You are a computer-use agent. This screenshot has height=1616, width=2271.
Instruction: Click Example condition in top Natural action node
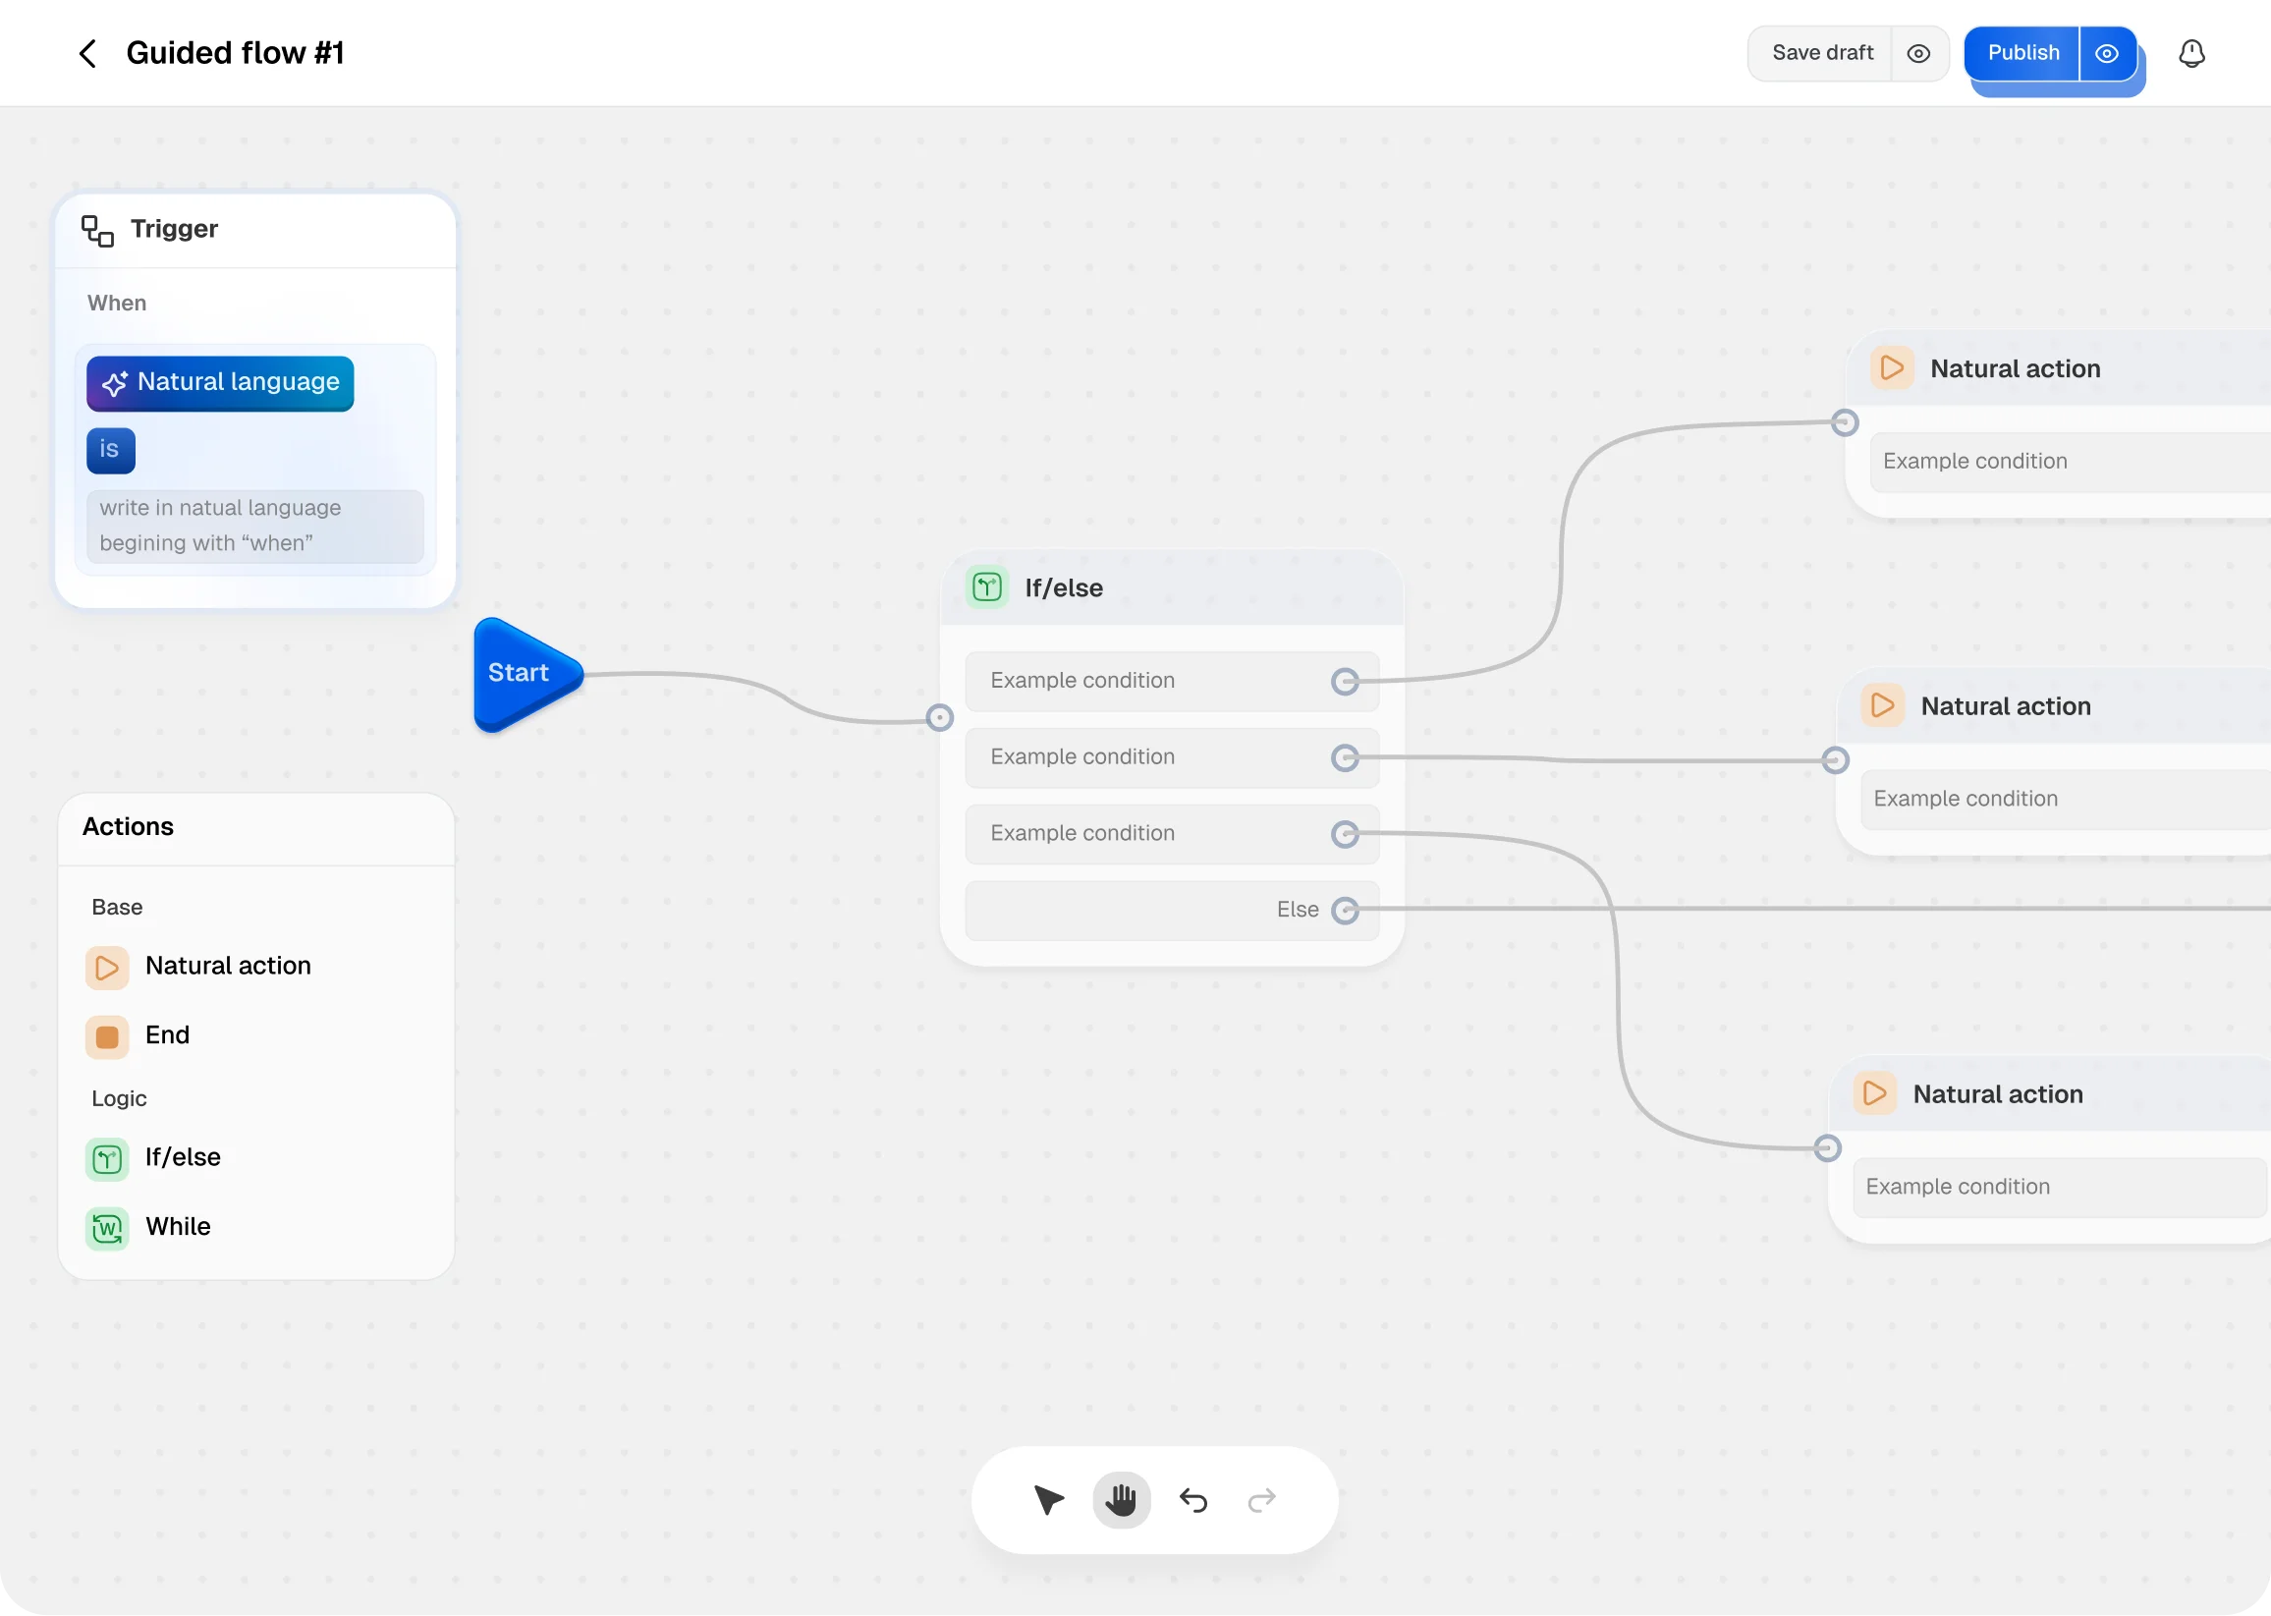pyautogui.click(x=2070, y=463)
